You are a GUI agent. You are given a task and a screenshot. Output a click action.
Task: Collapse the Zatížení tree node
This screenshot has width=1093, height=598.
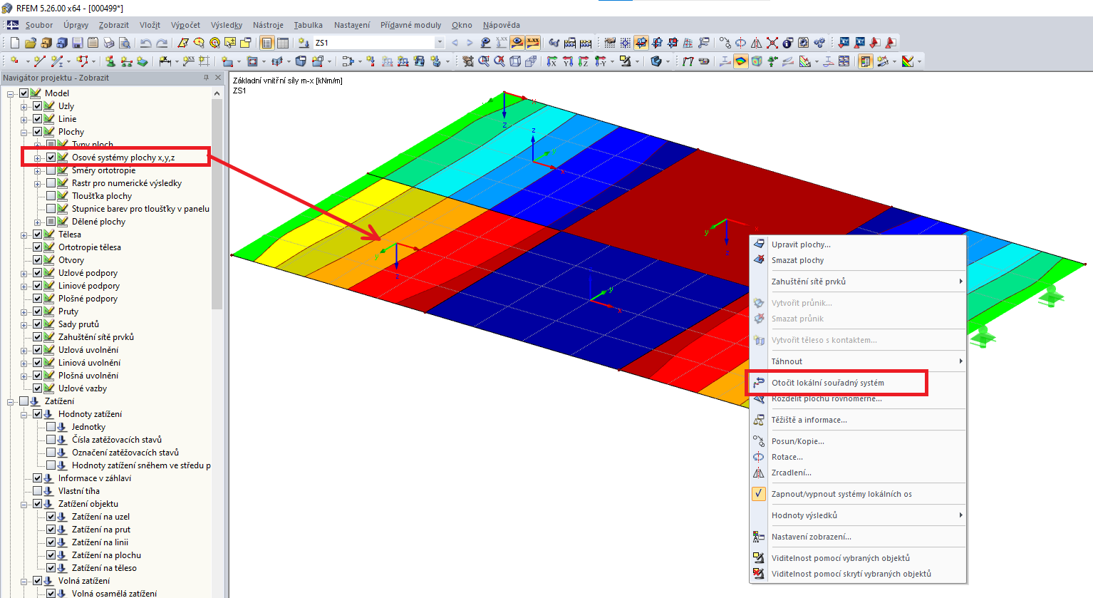tap(10, 401)
